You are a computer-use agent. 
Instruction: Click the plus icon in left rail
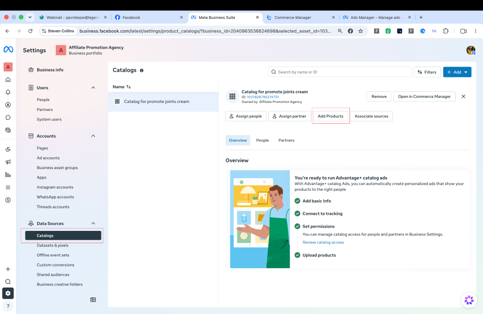tap(8, 269)
